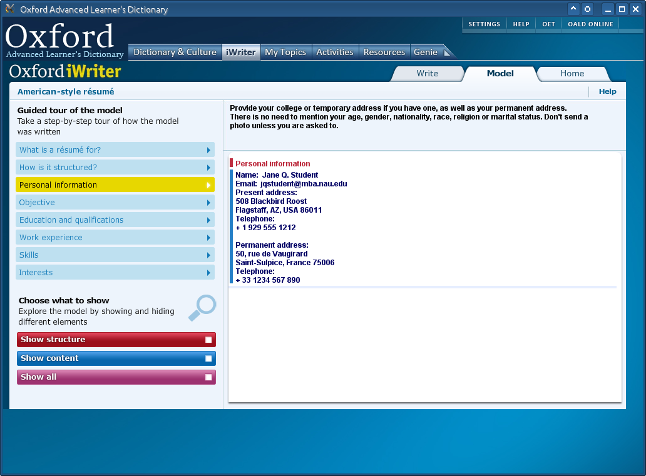Select the Model tab
Image resolution: width=646 pixels, height=476 pixels.
click(500, 74)
